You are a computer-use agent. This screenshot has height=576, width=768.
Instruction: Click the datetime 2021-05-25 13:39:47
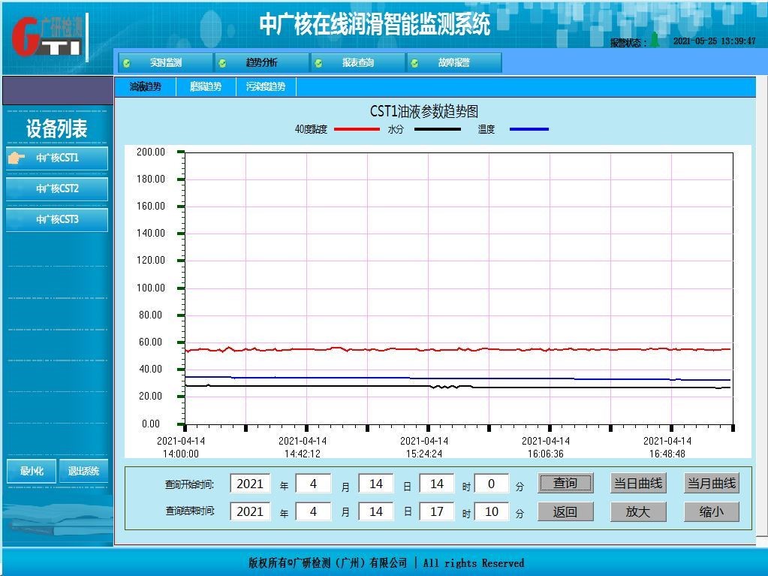pyautogui.click(x=715, y=41)
